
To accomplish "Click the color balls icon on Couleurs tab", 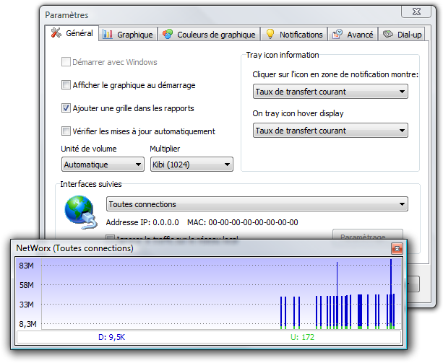I will click(x=168, y=35).
